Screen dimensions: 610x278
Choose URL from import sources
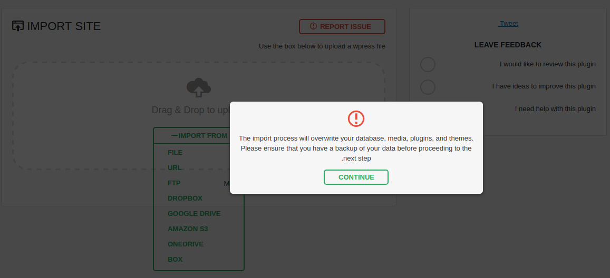tap(175, 168)
